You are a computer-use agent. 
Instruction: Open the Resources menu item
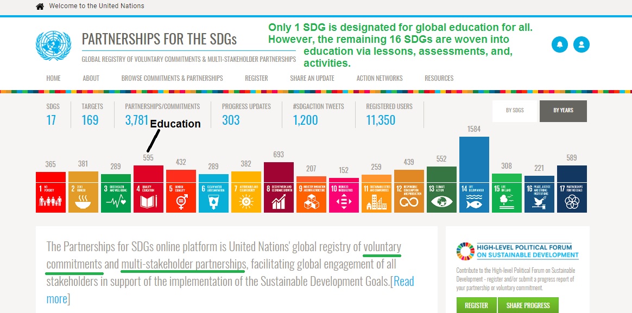439,78
